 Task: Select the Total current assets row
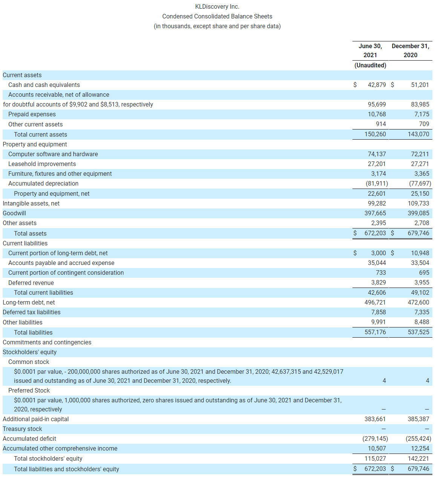[40, 134]
